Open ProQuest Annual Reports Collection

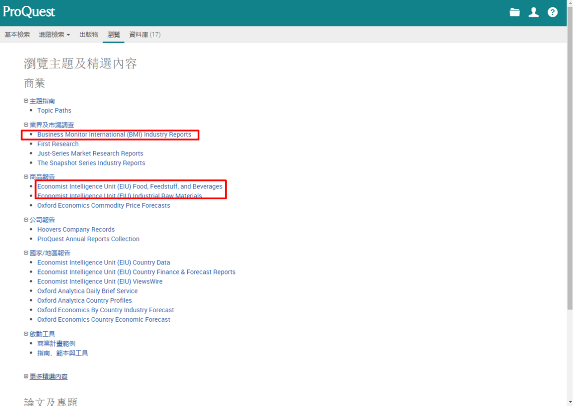pyautogui.click(x=88, y=239)
